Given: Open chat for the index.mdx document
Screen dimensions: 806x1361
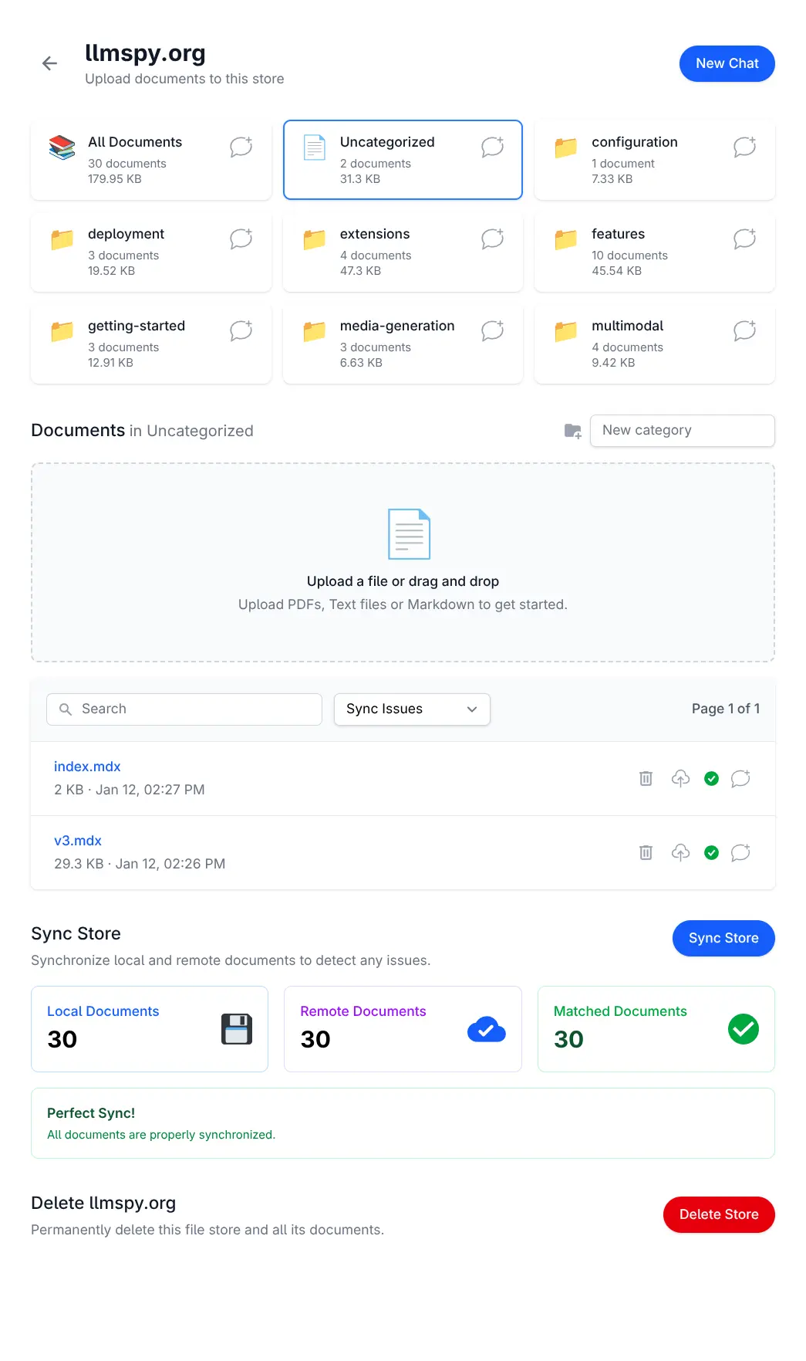Looking at the screenshot, I should click(x=740, y=778).
